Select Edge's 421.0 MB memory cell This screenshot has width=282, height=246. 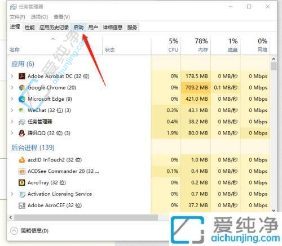[x=196, y=99]
